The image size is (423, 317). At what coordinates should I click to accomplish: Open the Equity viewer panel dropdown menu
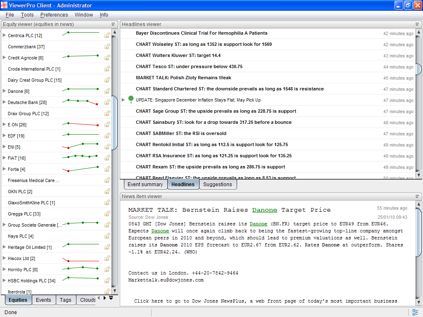click(113, 24)
